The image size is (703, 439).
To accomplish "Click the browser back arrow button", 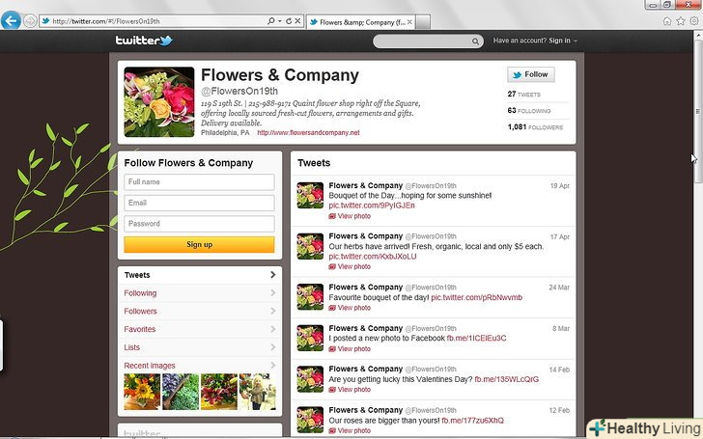I will click(11, 20).
